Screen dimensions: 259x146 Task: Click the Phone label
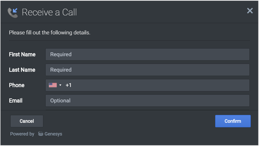[x=17, y=85]
